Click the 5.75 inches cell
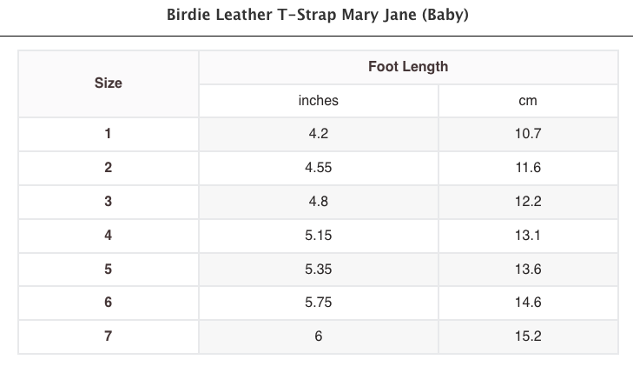Viewport: 633px width, 373px height. [318, 303]
